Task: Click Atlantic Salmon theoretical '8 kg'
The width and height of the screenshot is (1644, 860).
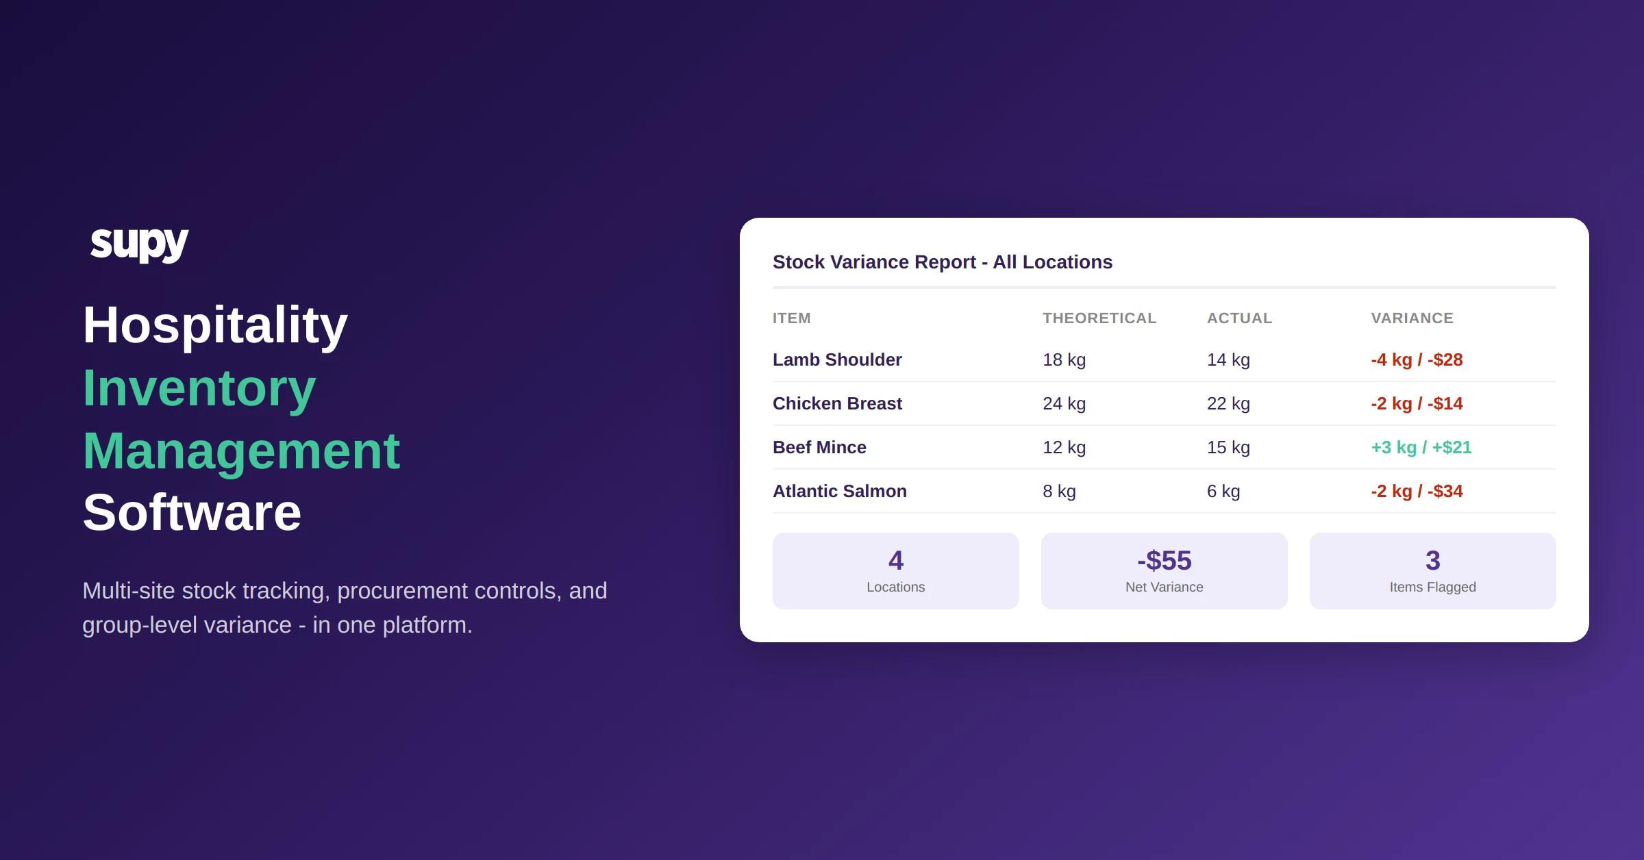Action: click(x=1059, y=491)
